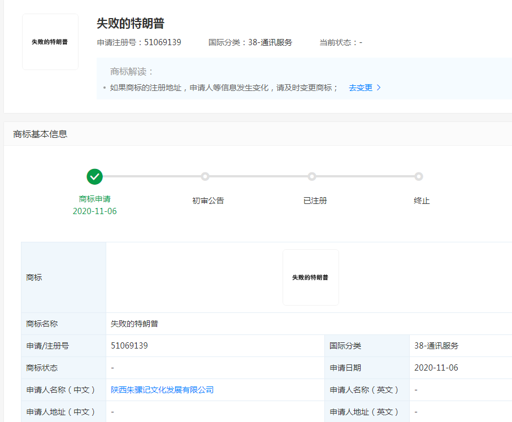Click the bullet dot before the 商标解读 tip
Image resolution: width=512 pixels, height=422 pixels.
(x=103, y=88)
